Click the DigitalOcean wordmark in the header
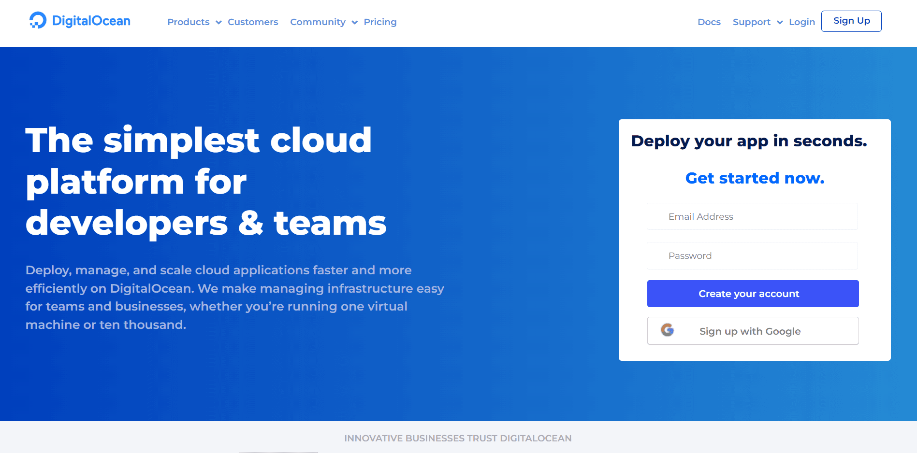This screenshot has width=917, height=453. [x=92, y=20]
